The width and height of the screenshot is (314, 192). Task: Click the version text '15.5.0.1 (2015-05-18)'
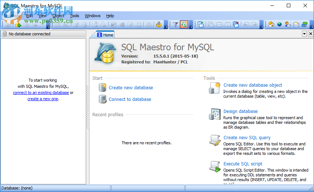tap(176, 56)
